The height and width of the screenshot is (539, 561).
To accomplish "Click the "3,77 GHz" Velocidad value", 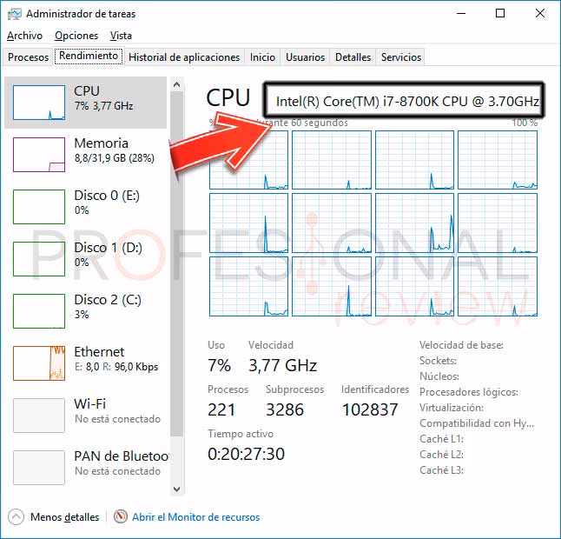I will [x=282, y=366].
